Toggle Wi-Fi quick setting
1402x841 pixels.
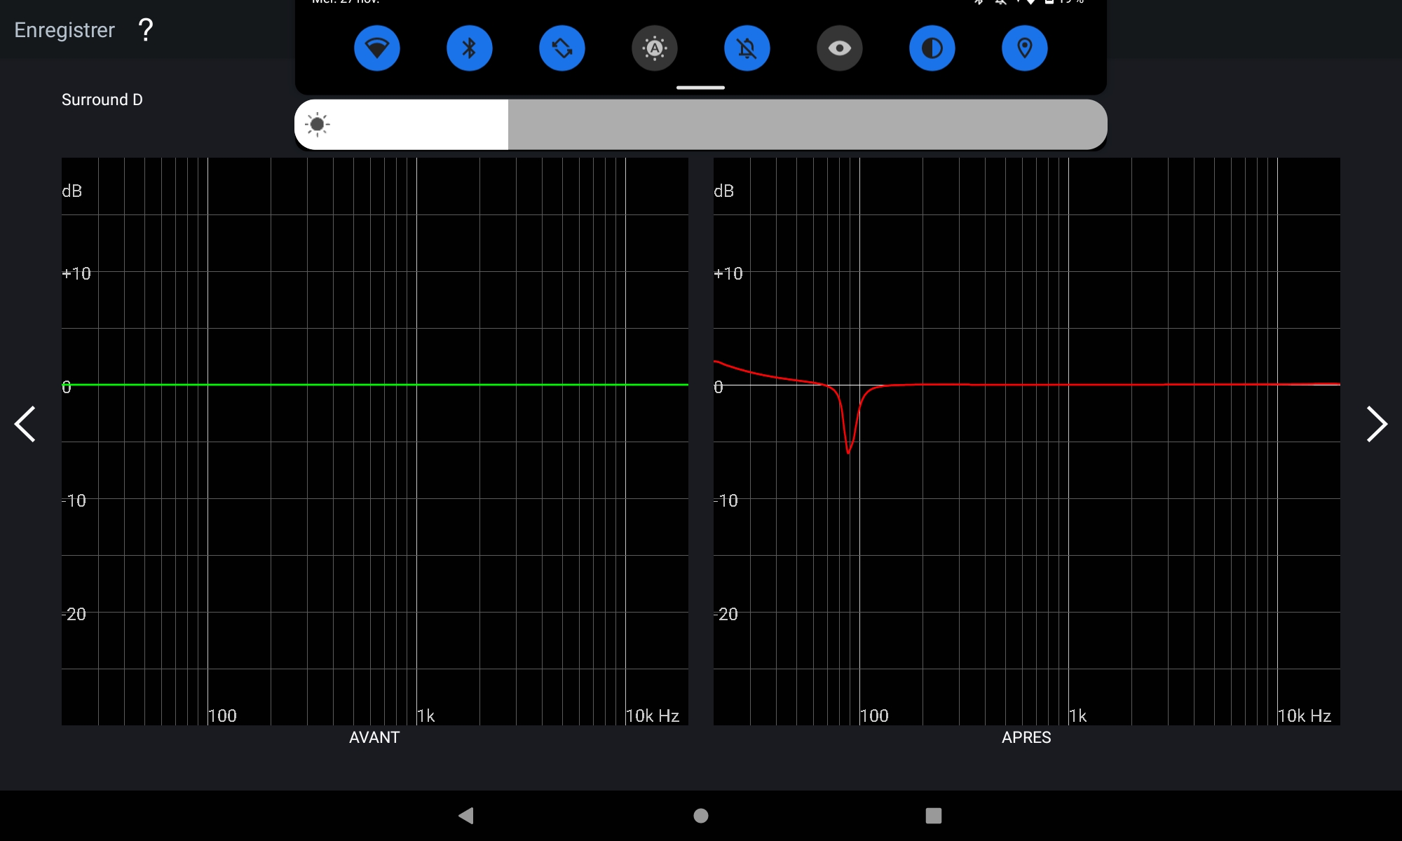coord(377,48)
